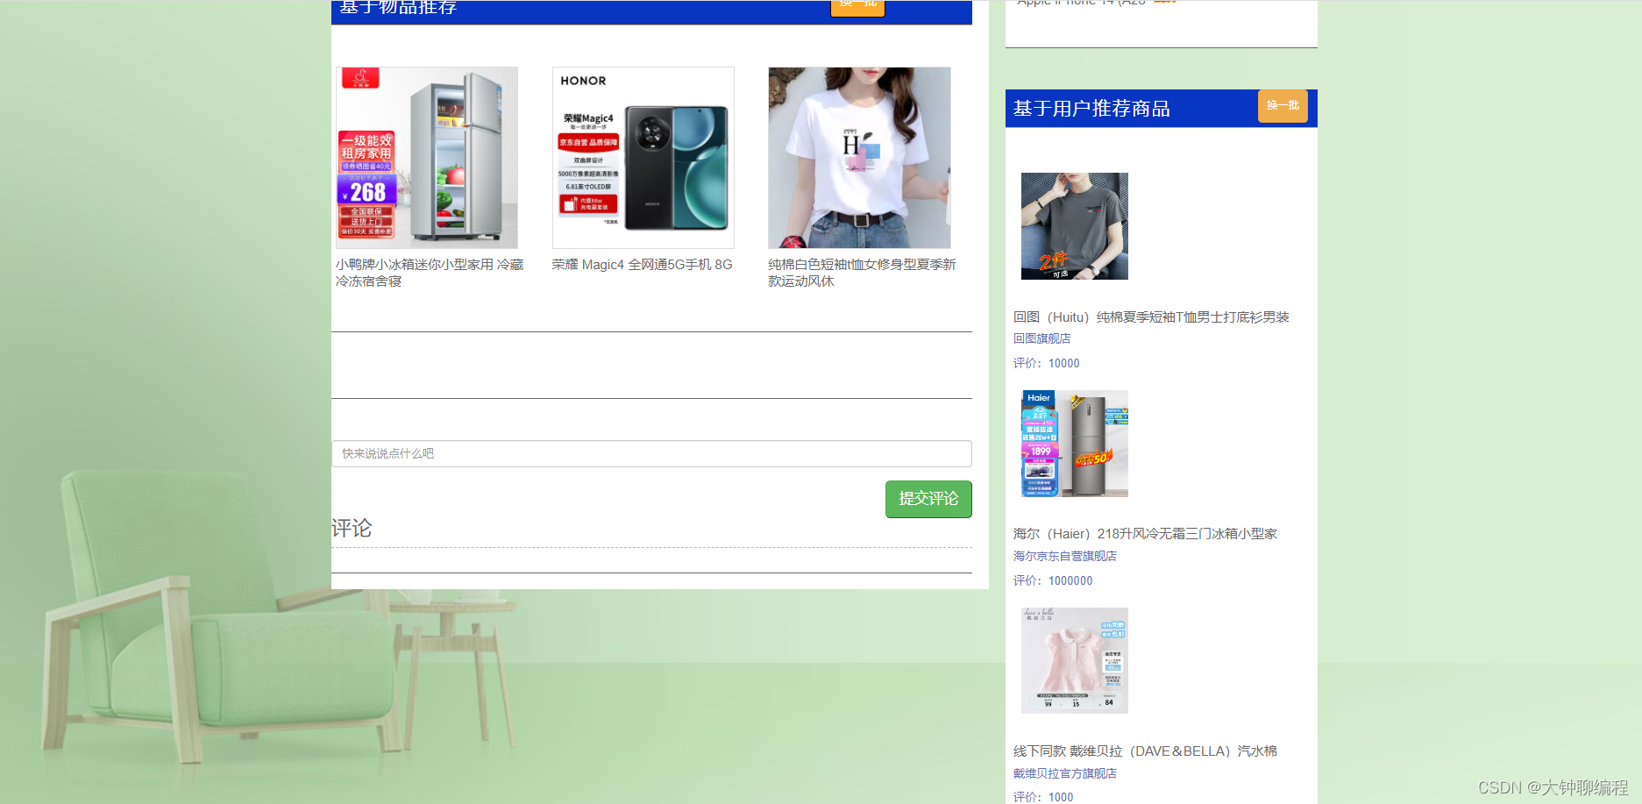The image size is (1642, 804).
Task: Click the DAVE&BELLA baby clothes thumbnail
Action: [1074, 660]
